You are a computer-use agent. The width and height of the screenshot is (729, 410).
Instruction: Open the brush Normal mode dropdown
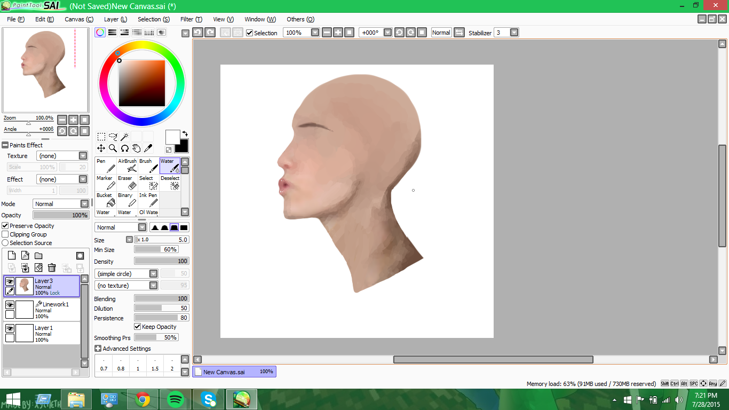click(x=121, y=227)
